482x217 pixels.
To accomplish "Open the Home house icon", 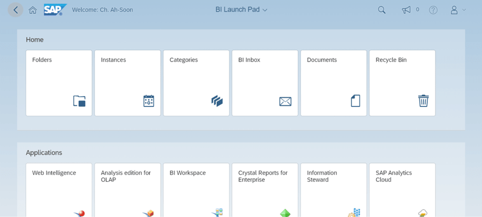I will click(x=33, y=10).
